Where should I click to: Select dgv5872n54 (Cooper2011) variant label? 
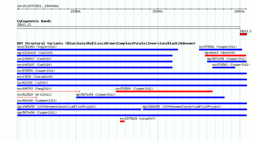[227, 59]
